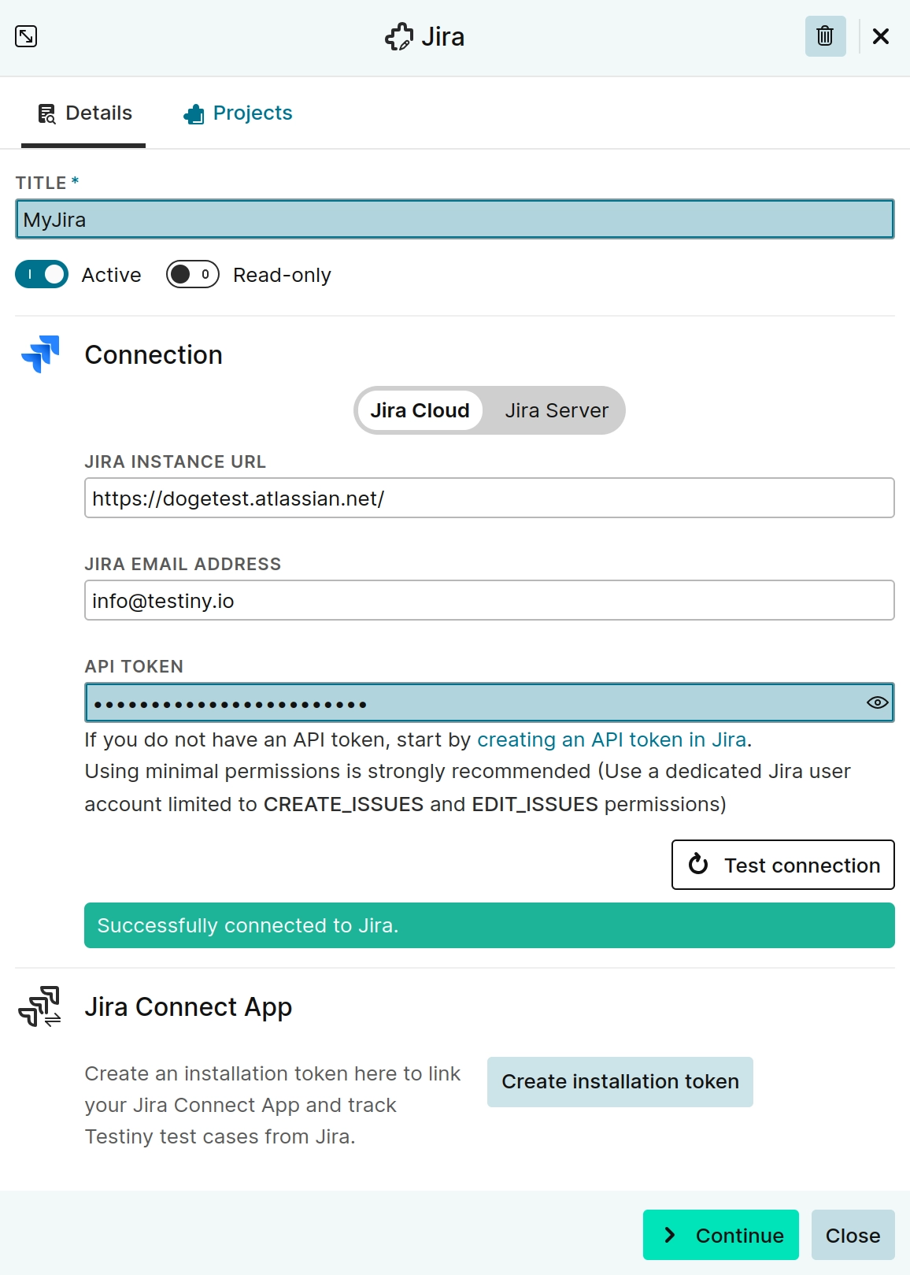
Task: Click the refresh icon in Test connection
Action: click(698, 865)
